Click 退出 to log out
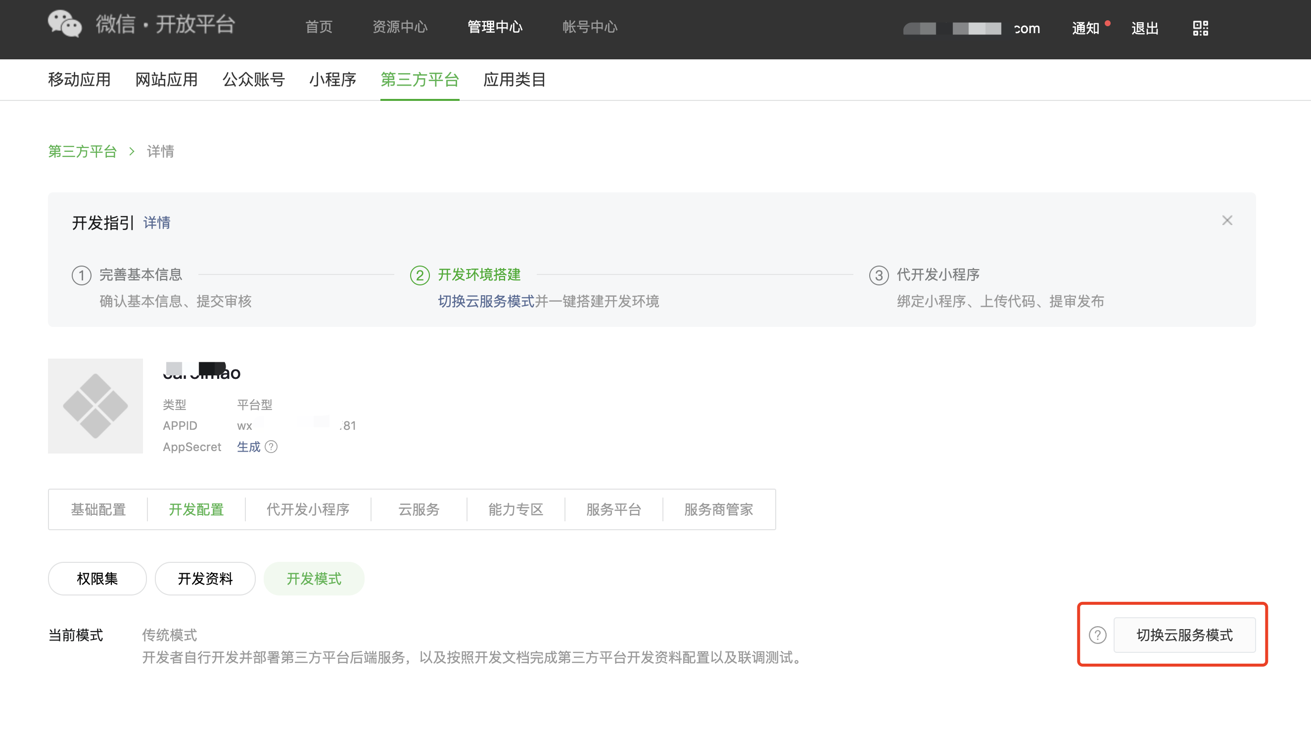The width and height of the screenshot is (1311, 730). point(1145,28)
